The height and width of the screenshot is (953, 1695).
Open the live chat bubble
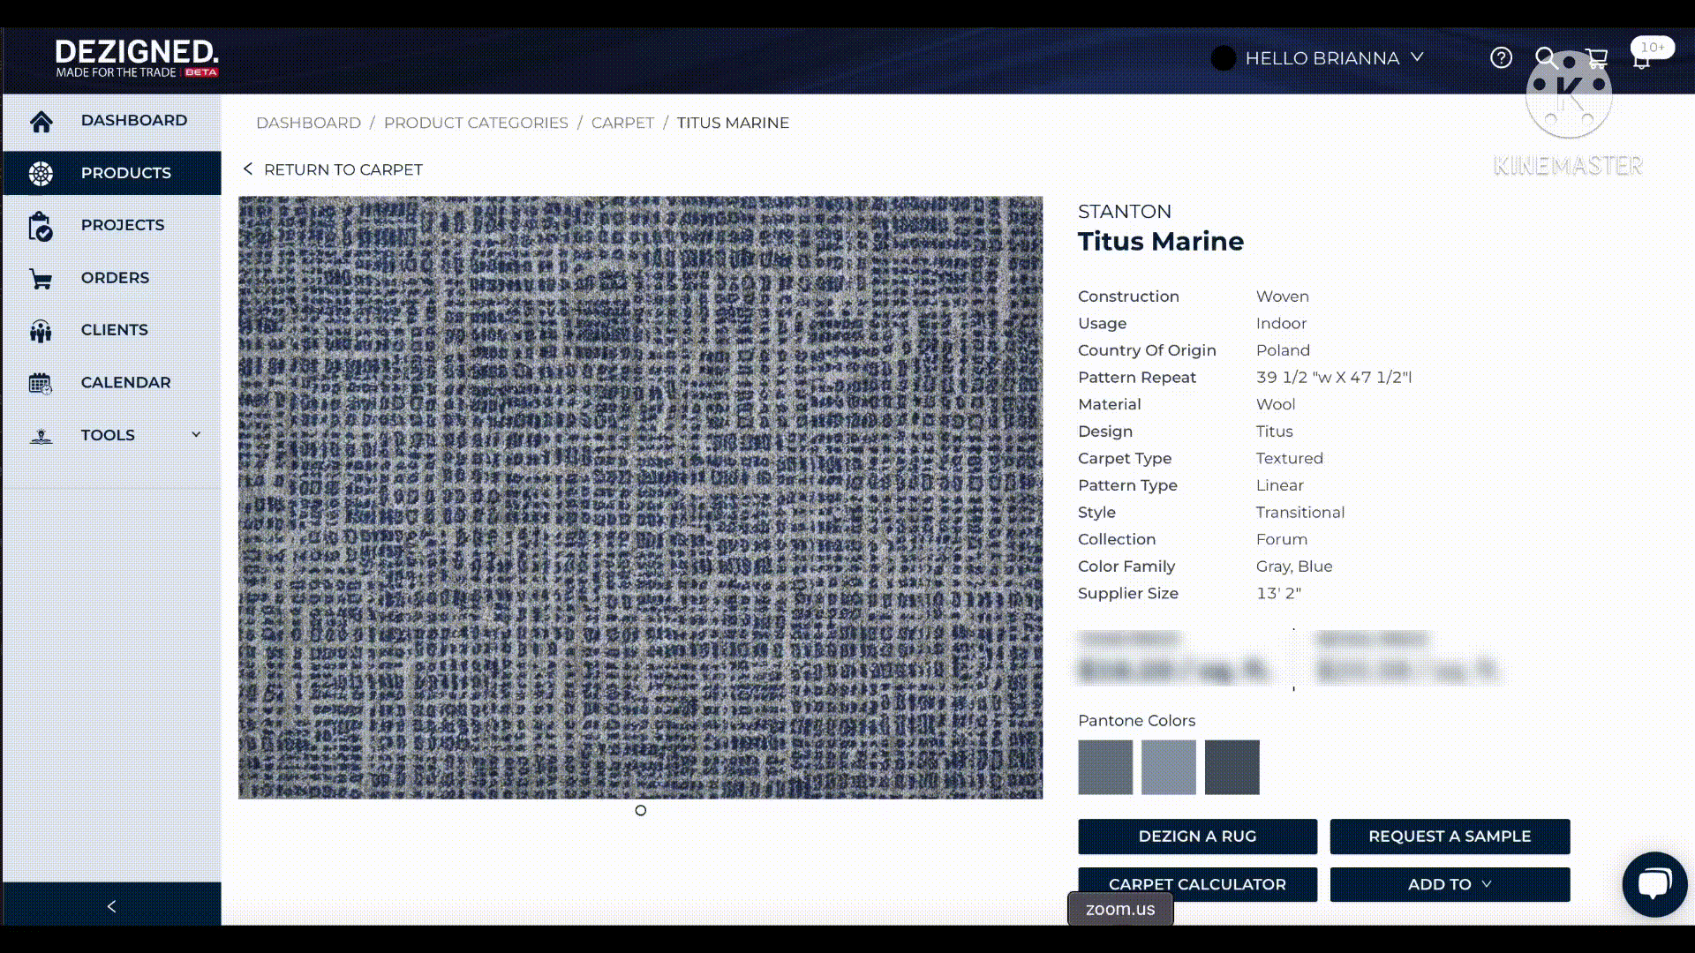click(x=1654, y=884)
